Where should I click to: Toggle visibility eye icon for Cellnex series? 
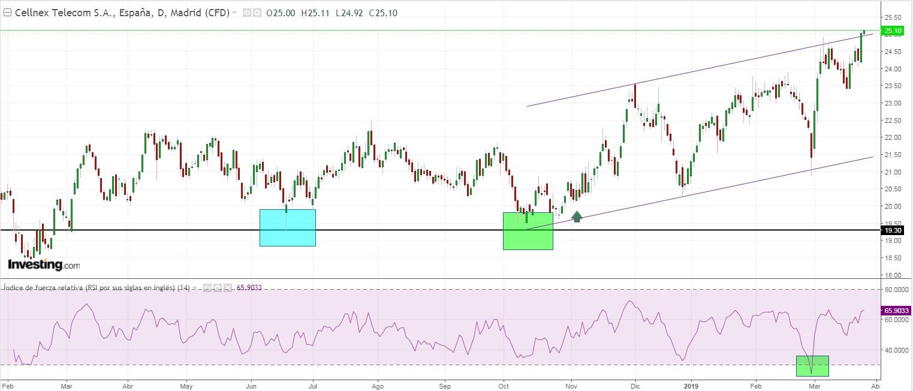[248, 13]
